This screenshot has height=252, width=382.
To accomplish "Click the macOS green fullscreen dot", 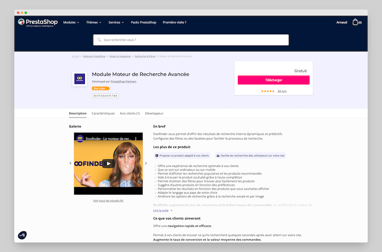I will click(x=26, y=13).
